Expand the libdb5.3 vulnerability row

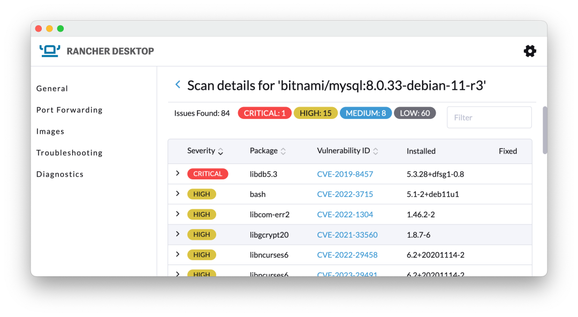(x=177, y=173)
